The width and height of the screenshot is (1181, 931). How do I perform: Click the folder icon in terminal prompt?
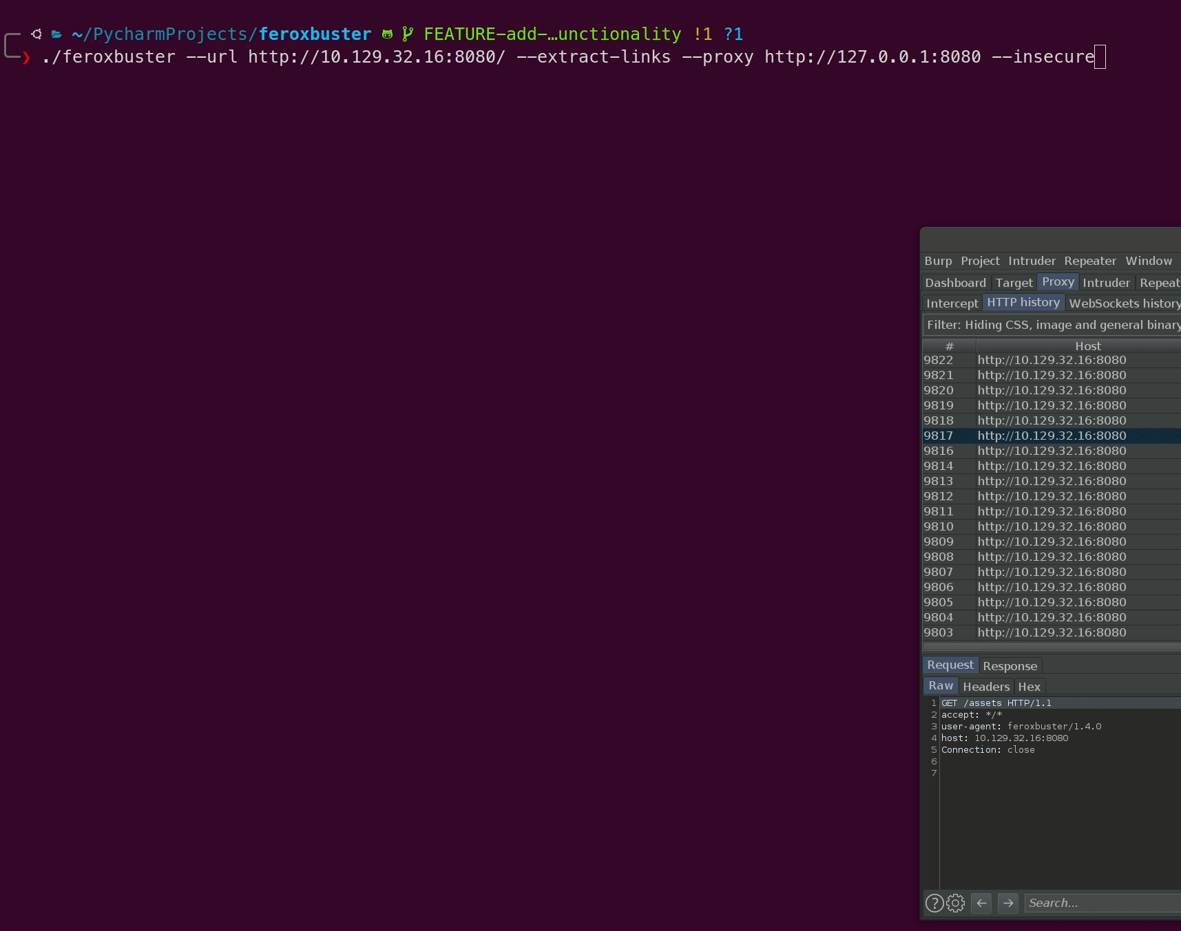pyautogui.click(x=56, y=34)
